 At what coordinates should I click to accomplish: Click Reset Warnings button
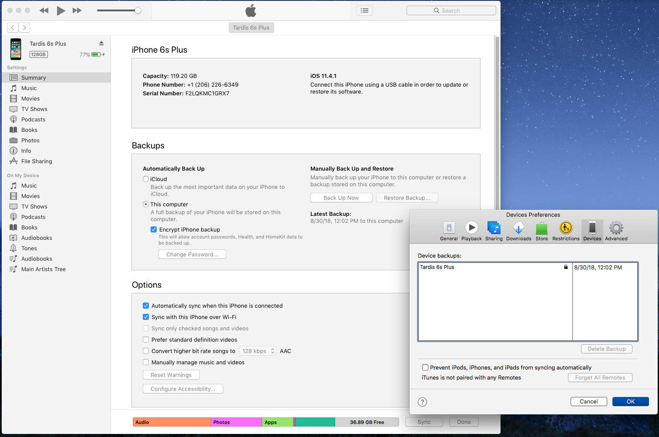point(171,375)
